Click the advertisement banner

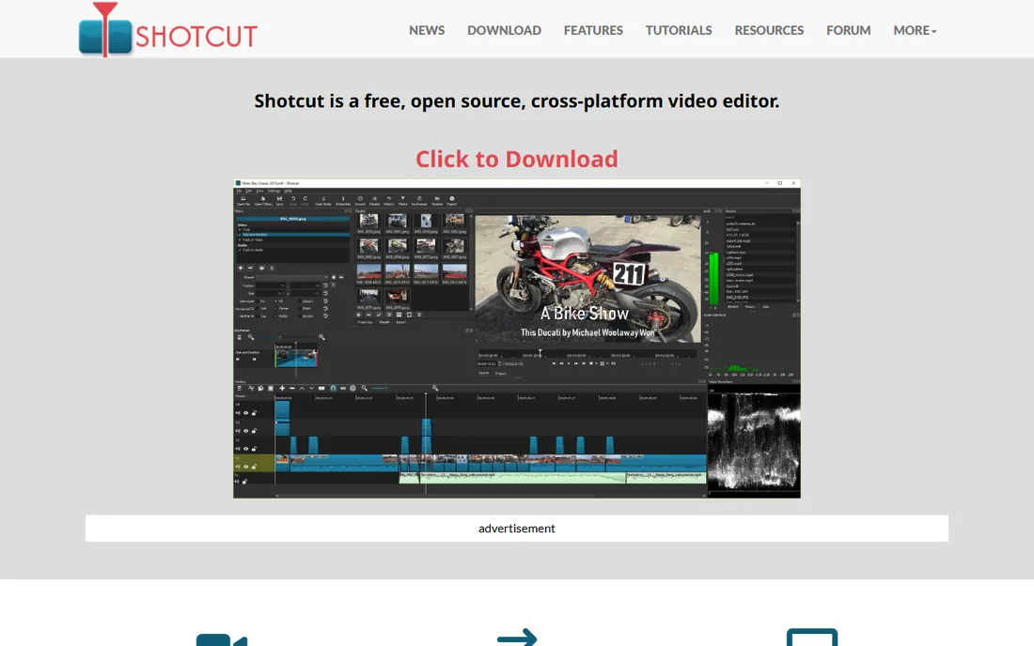click(516, 528)
